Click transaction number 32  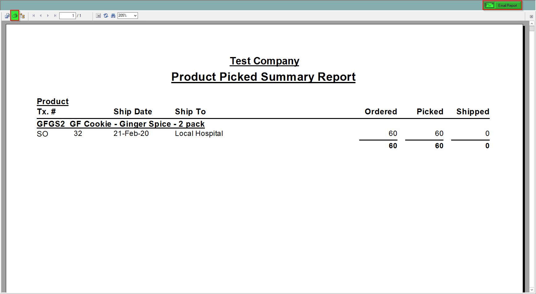click(x=78, y=133)
